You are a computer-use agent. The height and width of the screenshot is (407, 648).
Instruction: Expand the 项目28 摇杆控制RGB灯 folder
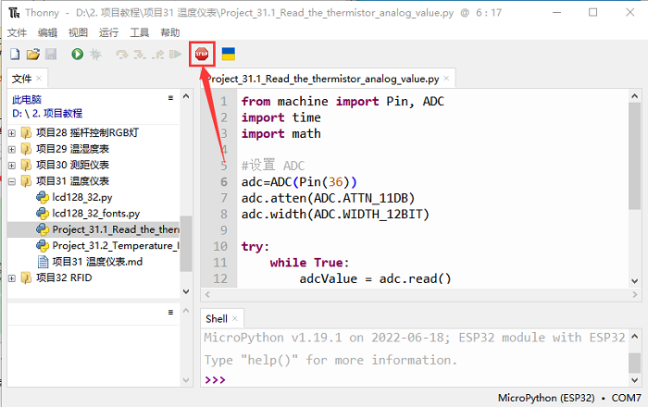tap(12, 133)
